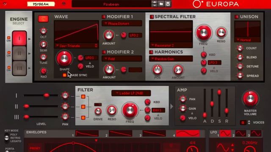Click the Unison BLEND knob

pyautogui.click(x=240, y=57)
